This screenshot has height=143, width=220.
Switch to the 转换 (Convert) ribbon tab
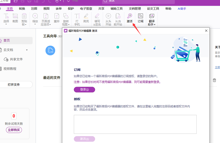22,9
